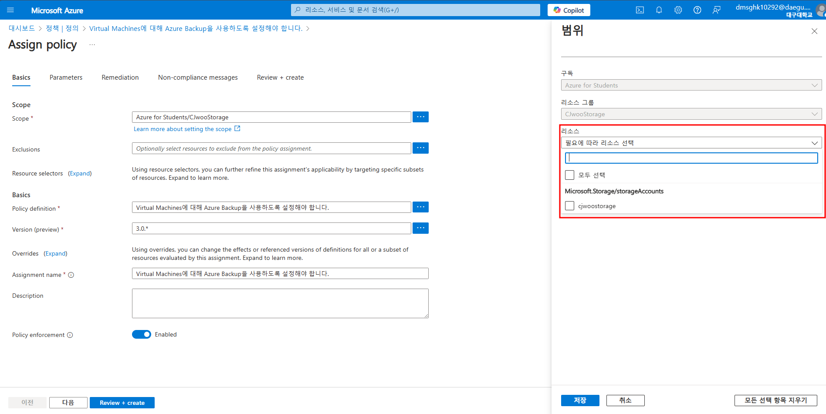Open the Policy definition picker ellipsis button
This screenshot has width=826, height=414.
[420, 207]
